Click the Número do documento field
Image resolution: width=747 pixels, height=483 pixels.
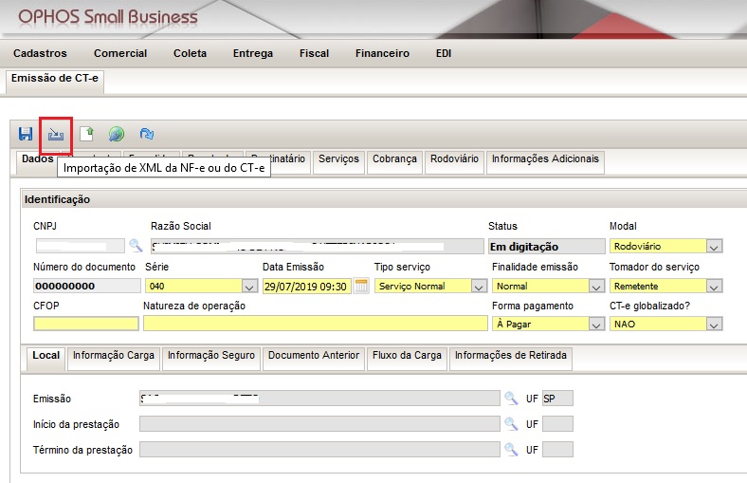[x=86, y=286]
